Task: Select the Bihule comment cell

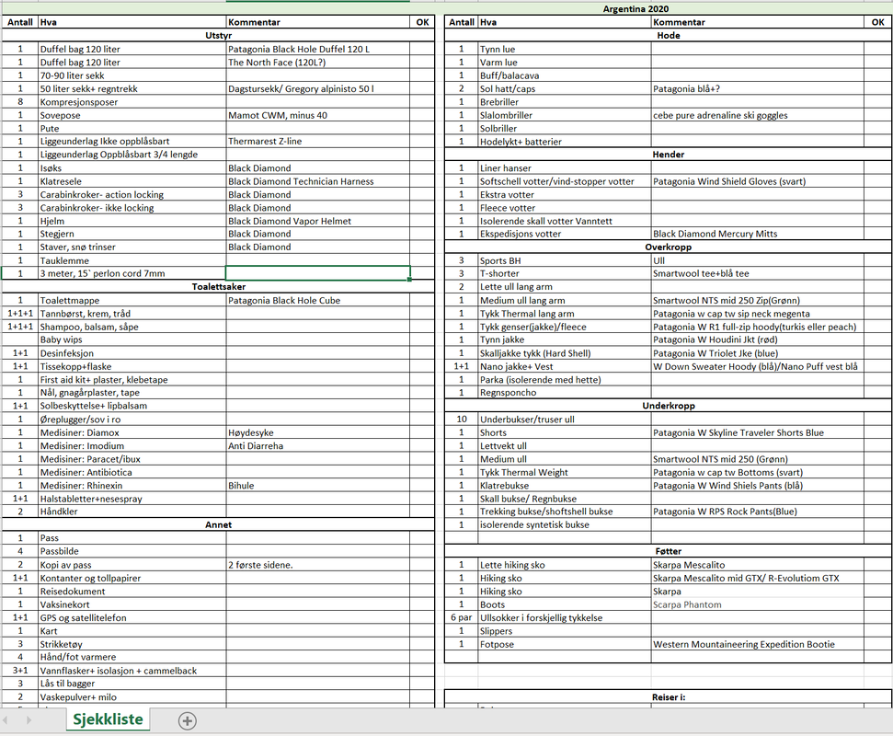Action: click(x=318, y=486)
